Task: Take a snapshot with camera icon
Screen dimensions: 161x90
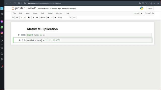Action: pos(140,3)
